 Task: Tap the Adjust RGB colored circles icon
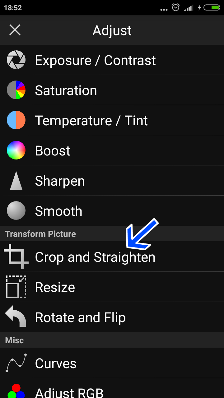[16, 391]
